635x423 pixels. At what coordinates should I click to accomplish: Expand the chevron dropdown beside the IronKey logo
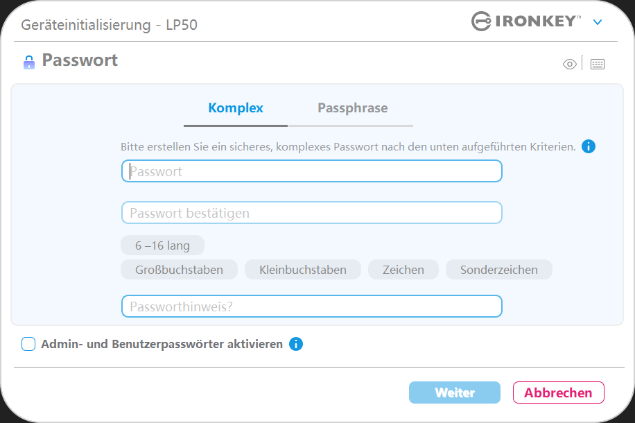(598, 22)
